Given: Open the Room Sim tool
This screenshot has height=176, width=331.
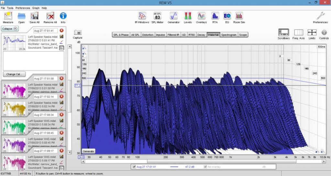Looking at the screenshot, I should coord(239,16).
